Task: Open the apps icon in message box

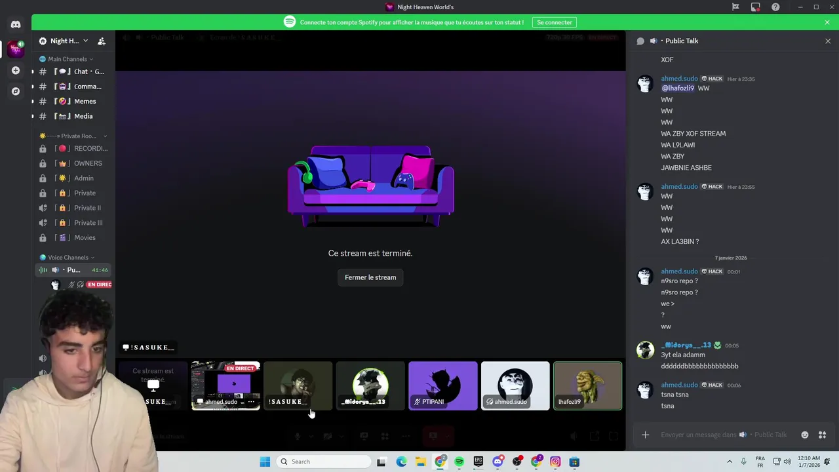Action: (823, 435)
